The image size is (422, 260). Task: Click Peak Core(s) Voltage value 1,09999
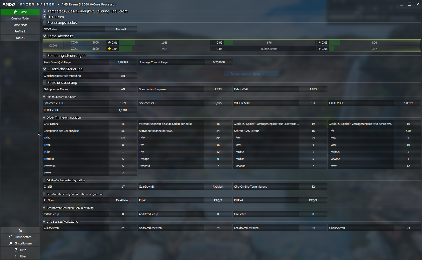[123, 62]
